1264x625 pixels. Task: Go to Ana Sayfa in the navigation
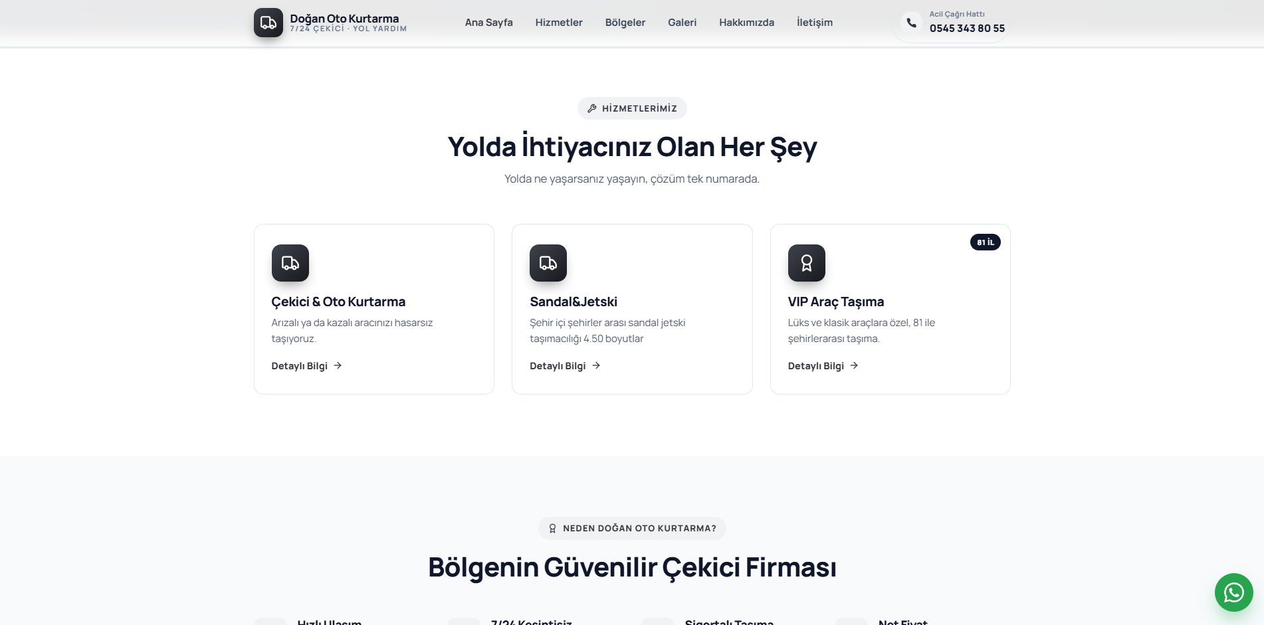pos(489,23)
